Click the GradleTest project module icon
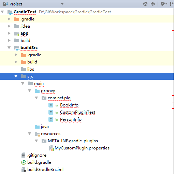174x174 pixels. tap(10, 12)
